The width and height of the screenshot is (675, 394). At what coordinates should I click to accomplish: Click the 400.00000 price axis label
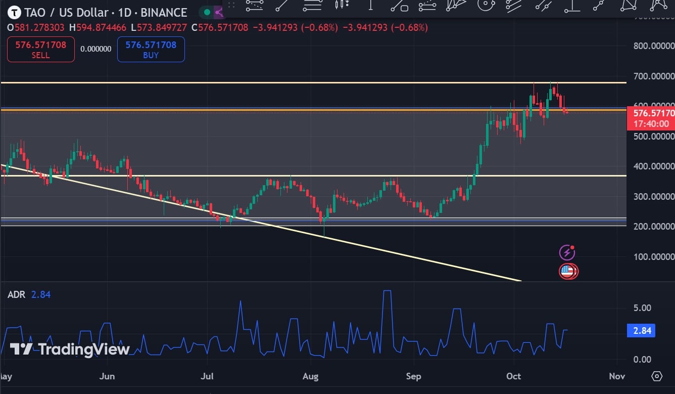point(654,166)
